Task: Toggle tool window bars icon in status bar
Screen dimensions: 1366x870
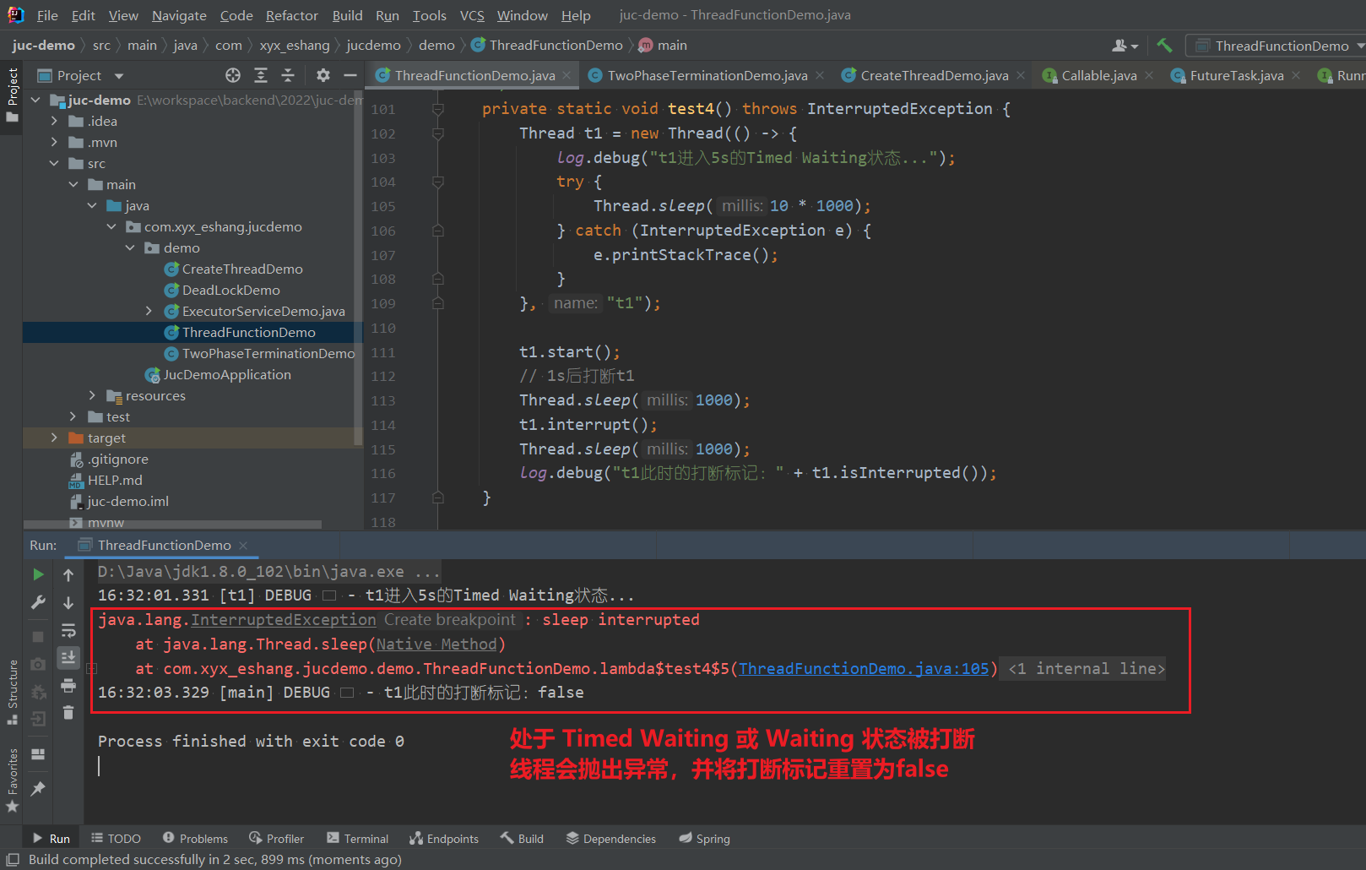Action: 13,859
